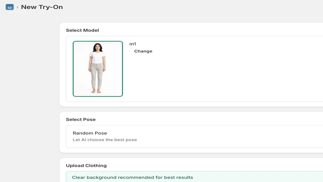The height and width of the screenshot is (182, 323).
Task: Select the m1 model thumbnail
Action: point(98,69)
